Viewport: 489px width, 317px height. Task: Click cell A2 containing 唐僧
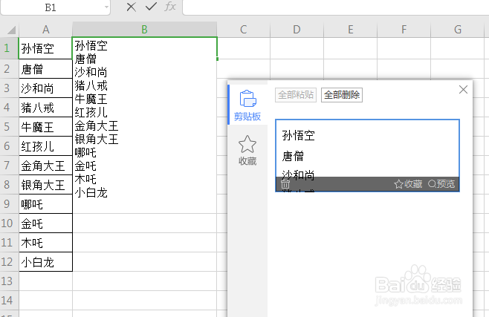click(45, 69)
